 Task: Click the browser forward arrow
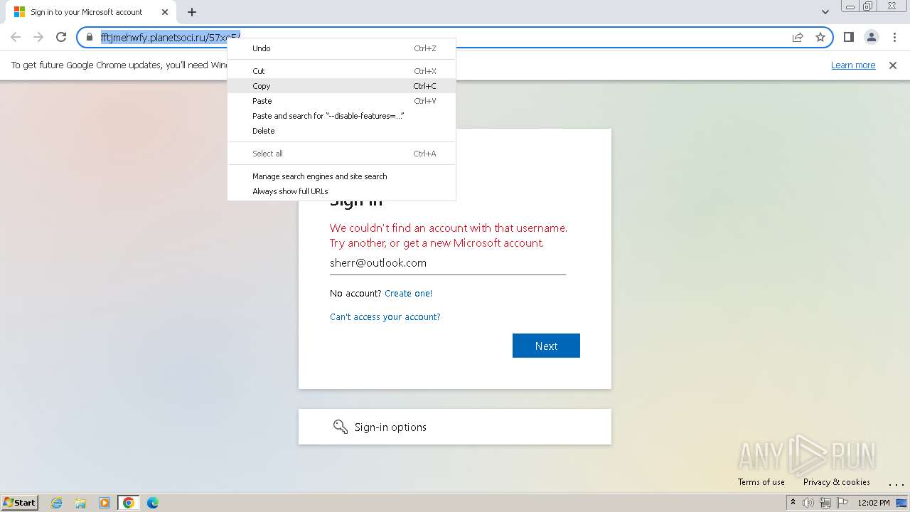pyautogui.click(x=38, y=37)
